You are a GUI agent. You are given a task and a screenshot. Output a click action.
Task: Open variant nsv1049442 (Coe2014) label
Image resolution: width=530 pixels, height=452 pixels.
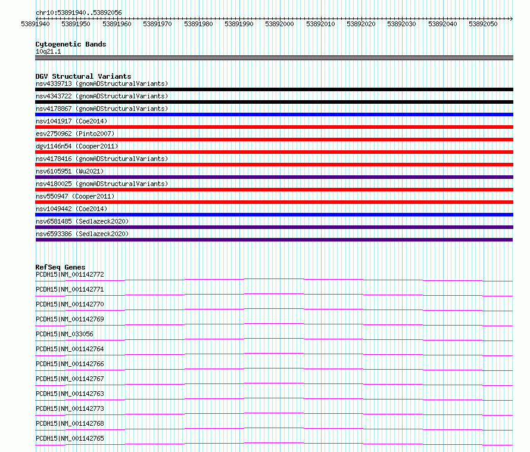click(71, 209)
